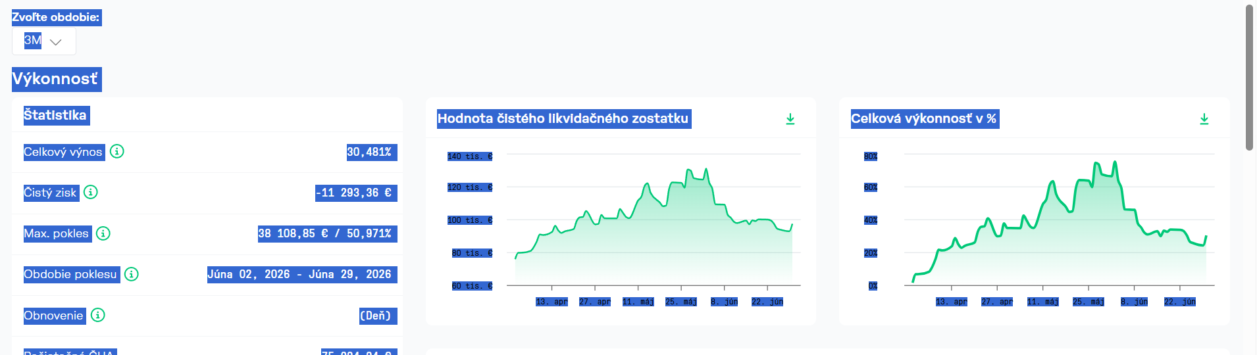Image resolution: width=1257 pixels, height=355 pixels.
Task: Click info icon next to Celkový výnos
Action: point(117,152)
